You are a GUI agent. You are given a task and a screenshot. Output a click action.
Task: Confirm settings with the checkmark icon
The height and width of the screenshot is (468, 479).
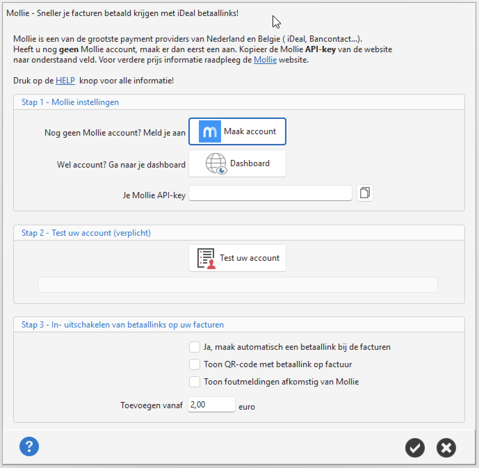click(415, 448)
